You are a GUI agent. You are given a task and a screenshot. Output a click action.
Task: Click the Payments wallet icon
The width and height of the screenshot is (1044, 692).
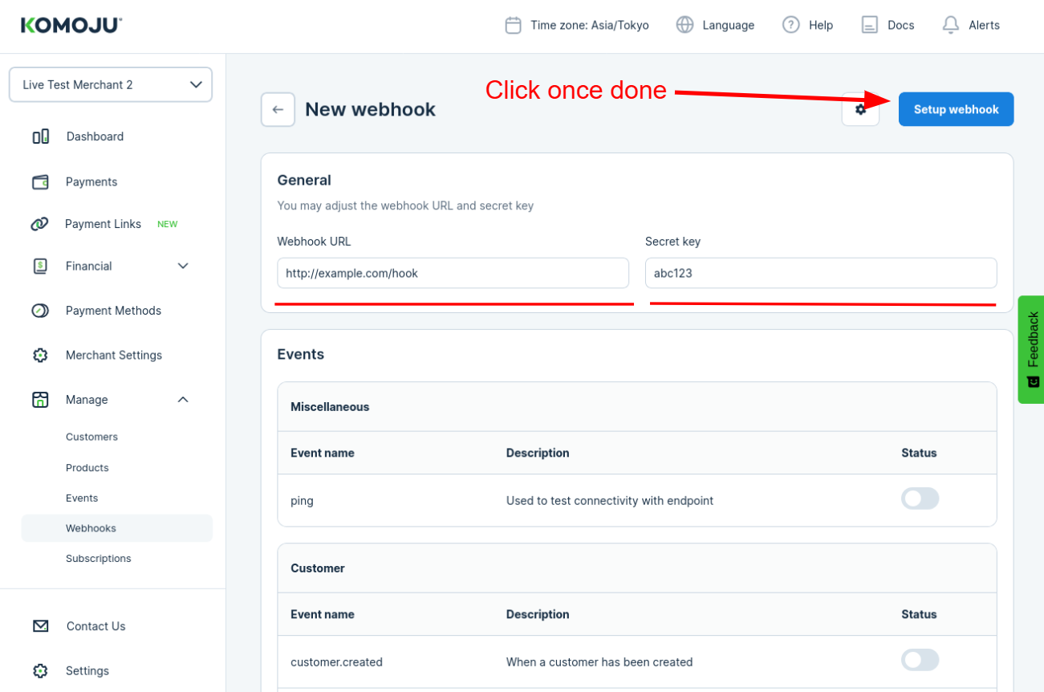click(41, 182)
